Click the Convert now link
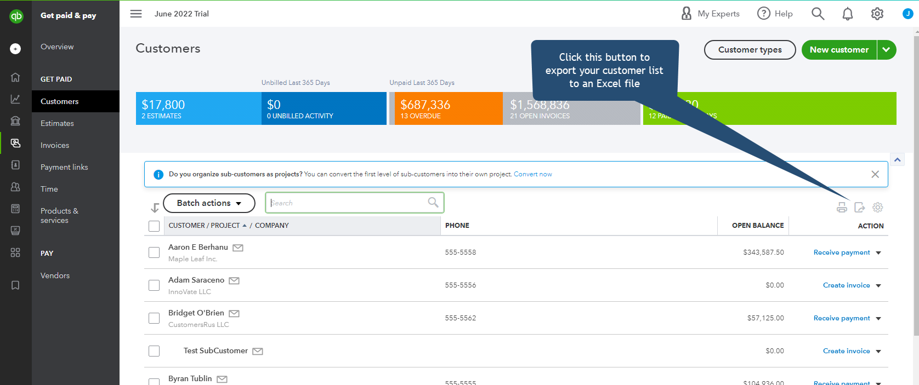Screen dimensions: 919x385 click(x=532, y=174)
